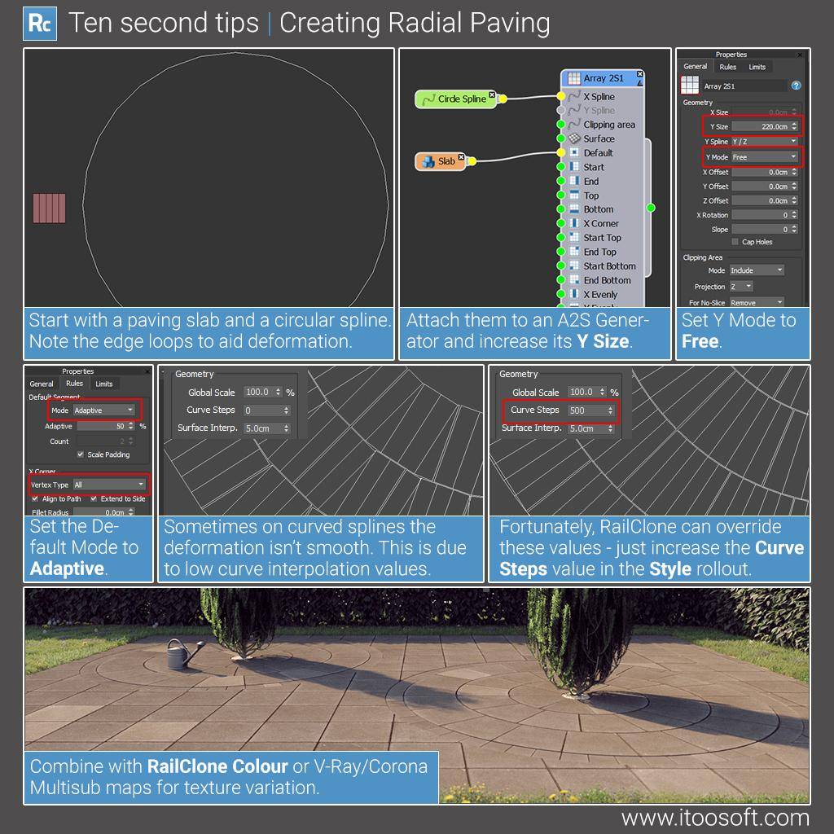Uncheck Scale Padding in the Rules panel
Image resolution: width=834 pixels, height=834 pixels.
click(81, 454)
